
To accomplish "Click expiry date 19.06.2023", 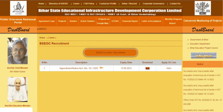I will tap(126, 68).
